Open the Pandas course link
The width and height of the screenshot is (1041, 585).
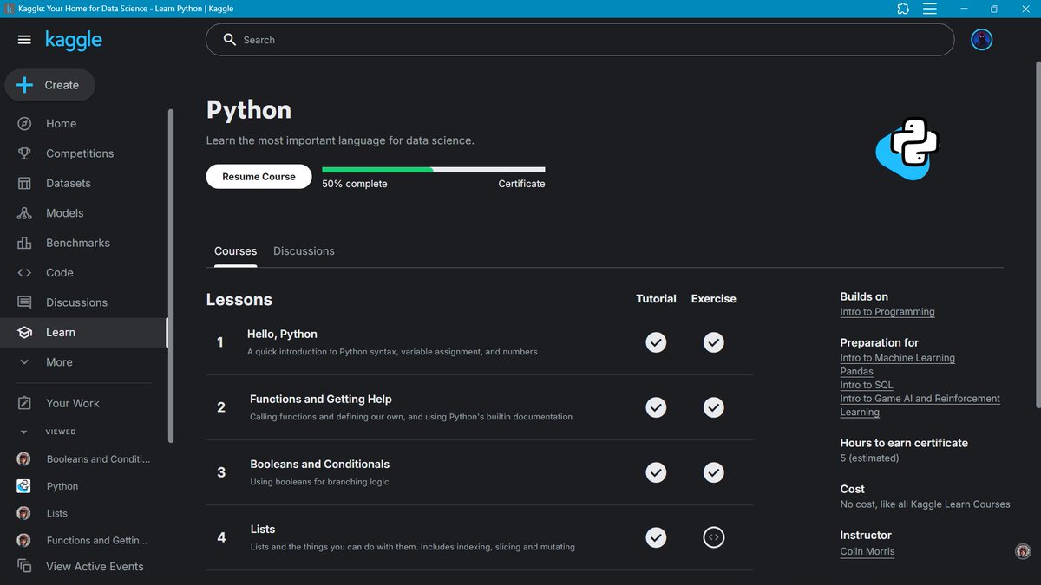tap(856, 372)
